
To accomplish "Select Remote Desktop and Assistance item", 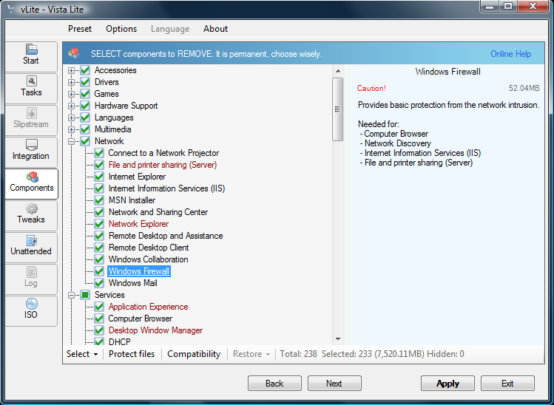I will [x=166, y=236].
